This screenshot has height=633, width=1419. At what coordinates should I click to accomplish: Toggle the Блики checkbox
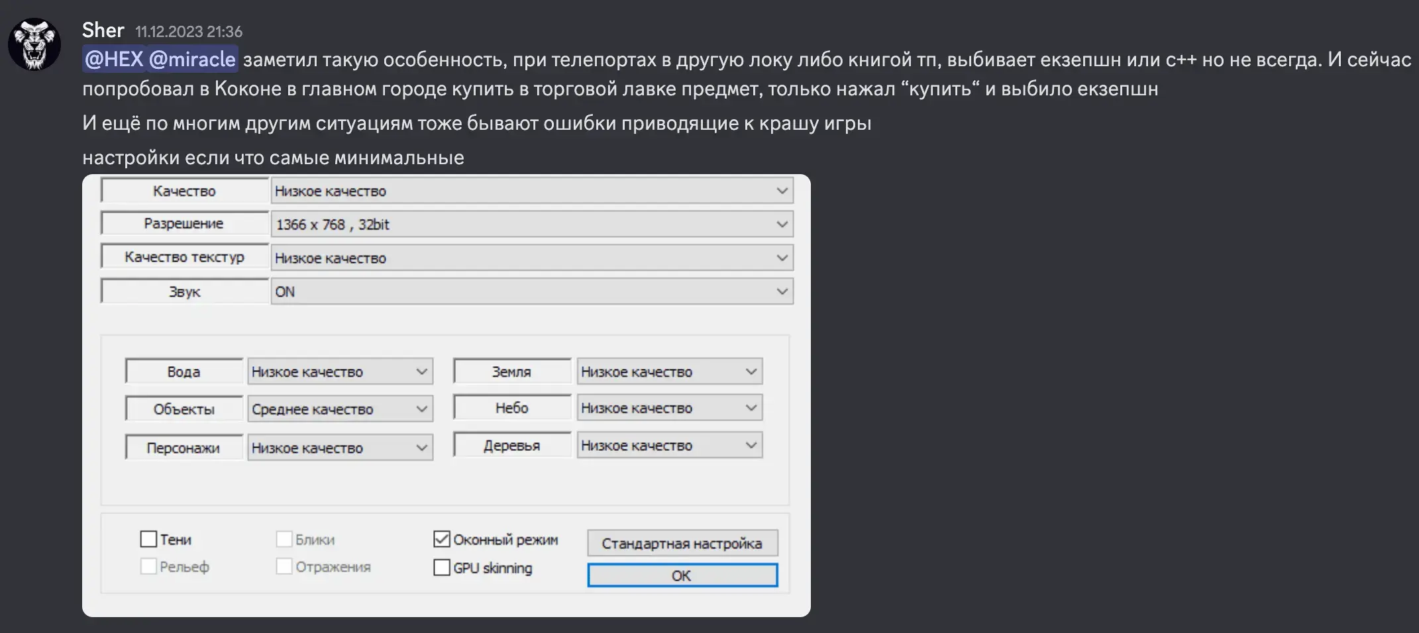coord(284,539)
